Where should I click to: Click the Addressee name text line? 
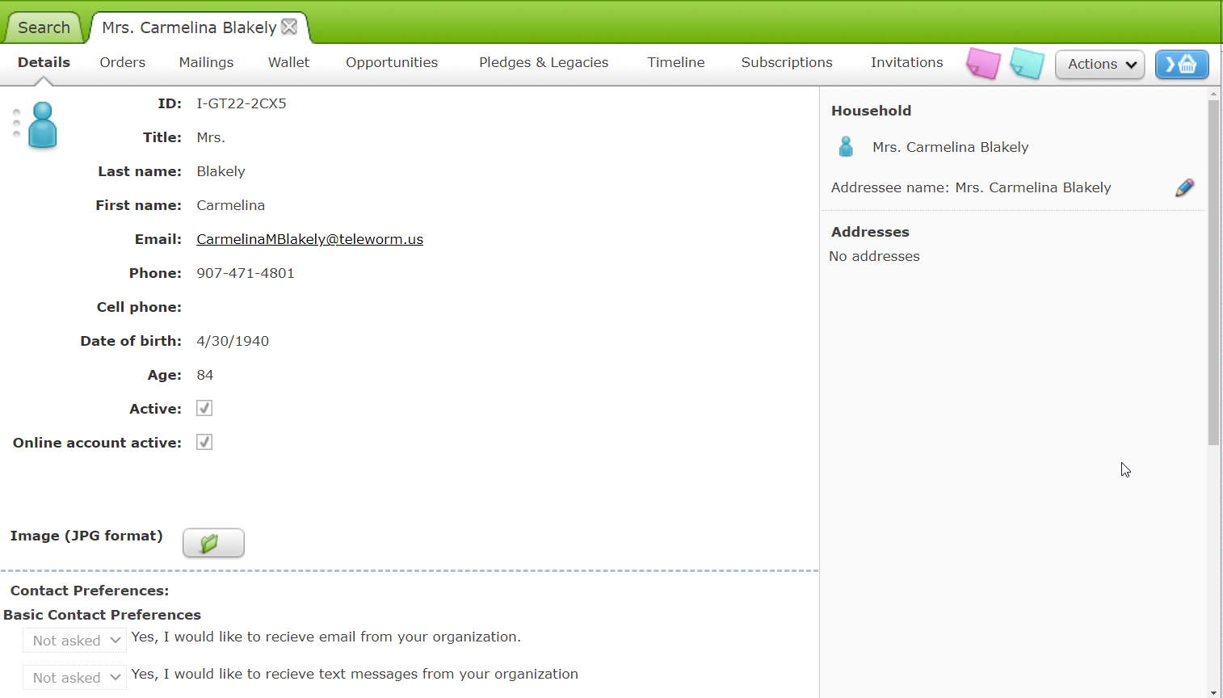[x=971, y=187]
